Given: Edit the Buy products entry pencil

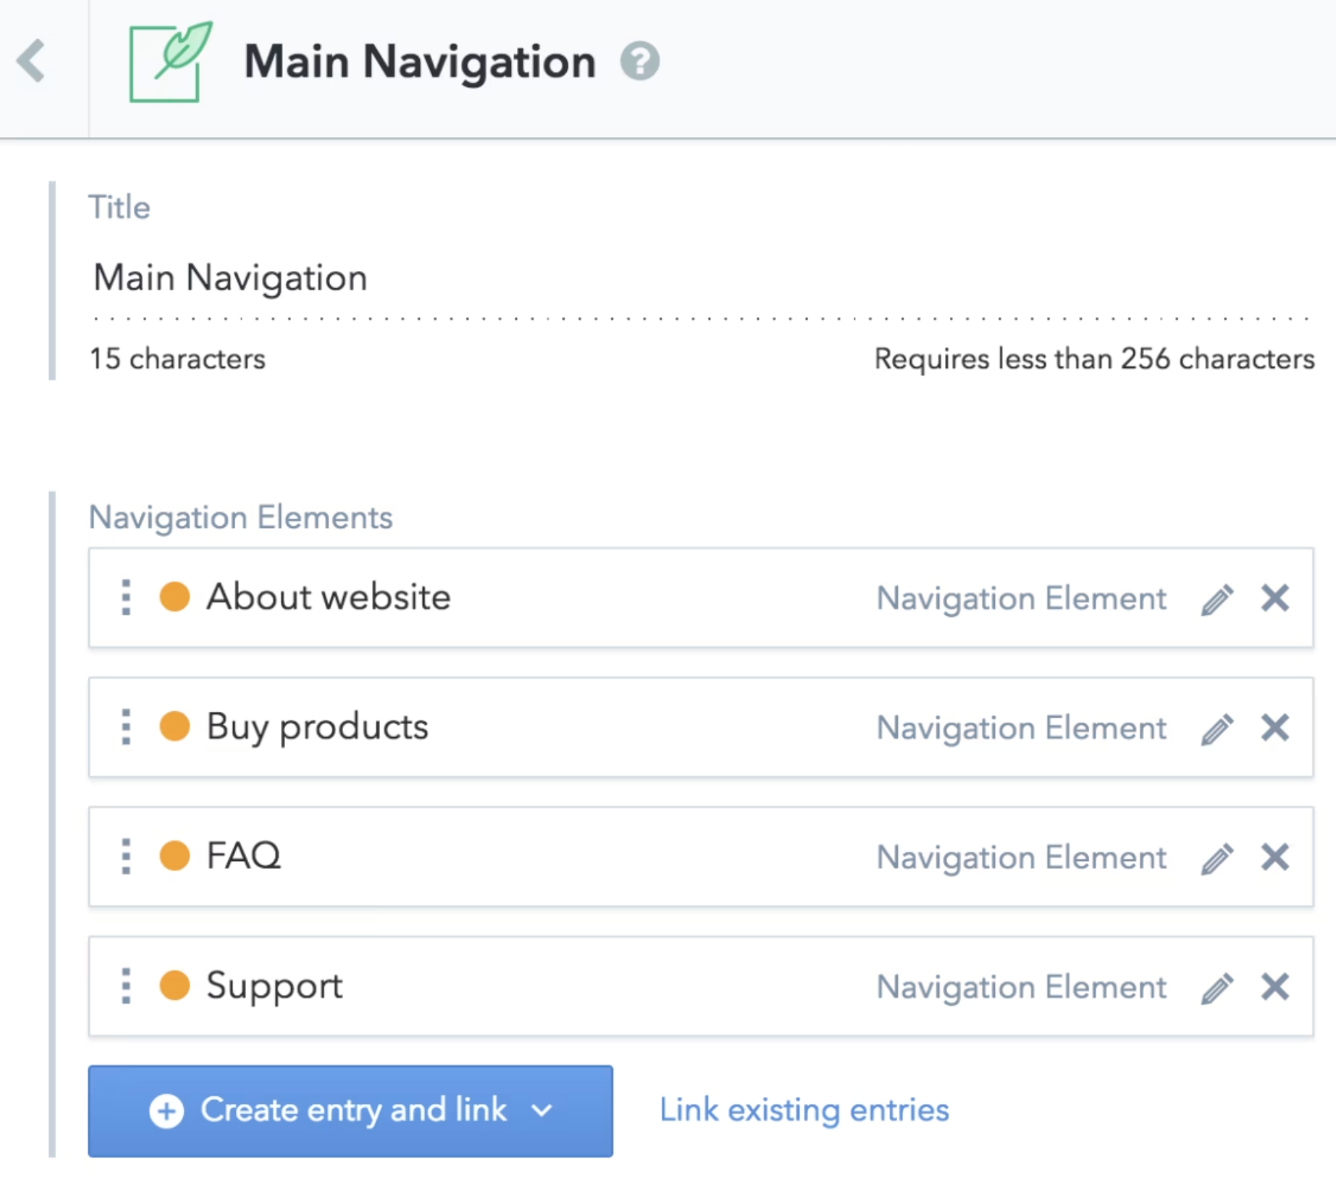Looking at the screenshot, I should 1217,729.
